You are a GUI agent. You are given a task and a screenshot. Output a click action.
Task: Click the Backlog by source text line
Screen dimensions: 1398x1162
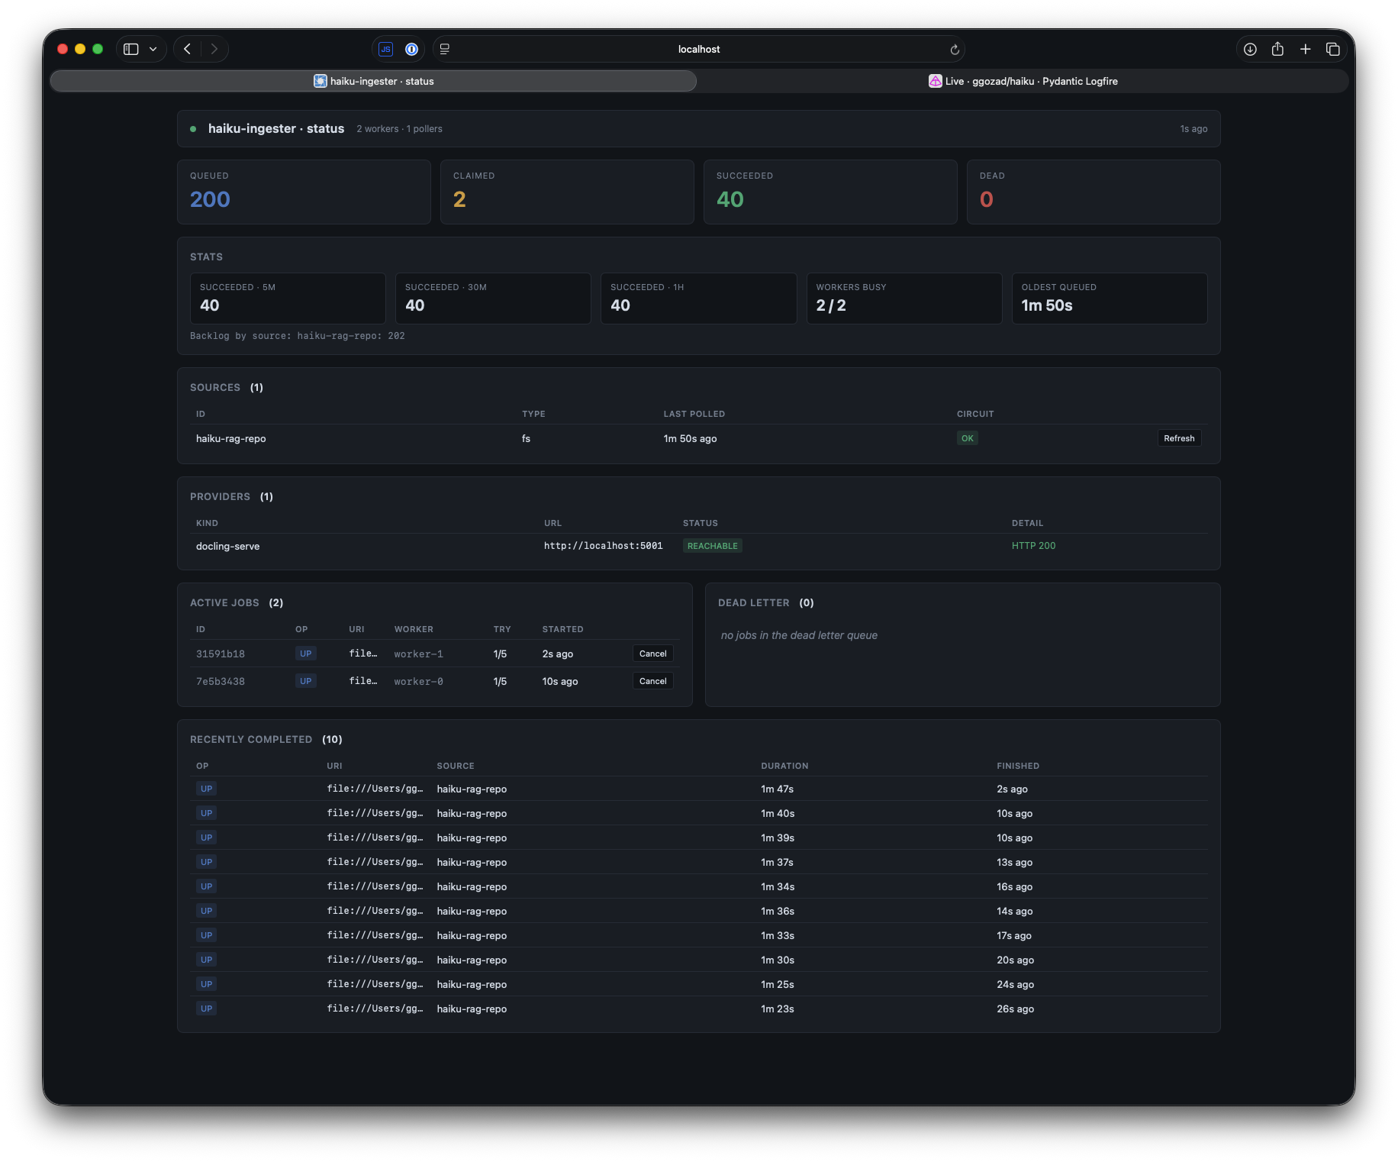pos(298,336)
